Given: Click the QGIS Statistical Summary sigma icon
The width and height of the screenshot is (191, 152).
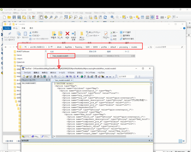Looking at the screenshot, I should click(157, 17).
